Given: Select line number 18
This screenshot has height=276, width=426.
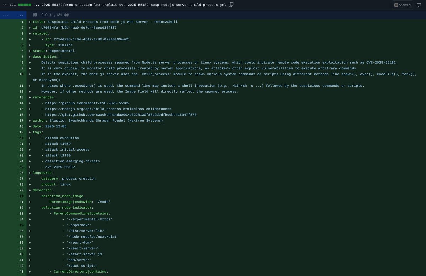Looking at the screenshot, I should click(x=21, y=126).
